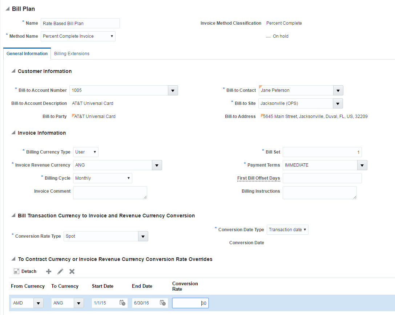Click the First Bill Offset Days label link
This screenshot has height=315, width=395.
[258, 178]
